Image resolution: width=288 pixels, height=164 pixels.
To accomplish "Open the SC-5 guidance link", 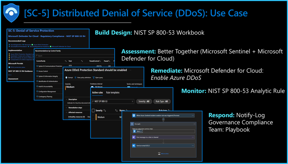I will coord(10,75).
